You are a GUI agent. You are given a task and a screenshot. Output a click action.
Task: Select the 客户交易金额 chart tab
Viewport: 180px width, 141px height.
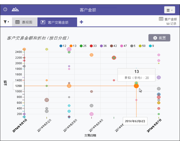(57, 22)
